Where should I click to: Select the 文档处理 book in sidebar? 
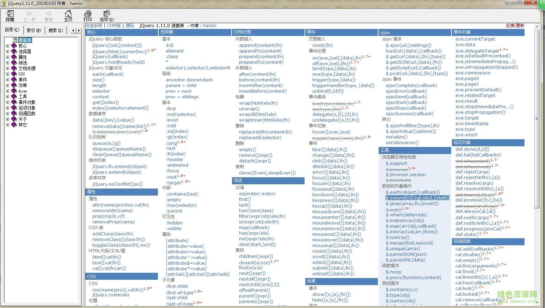(x=25, y=68)
